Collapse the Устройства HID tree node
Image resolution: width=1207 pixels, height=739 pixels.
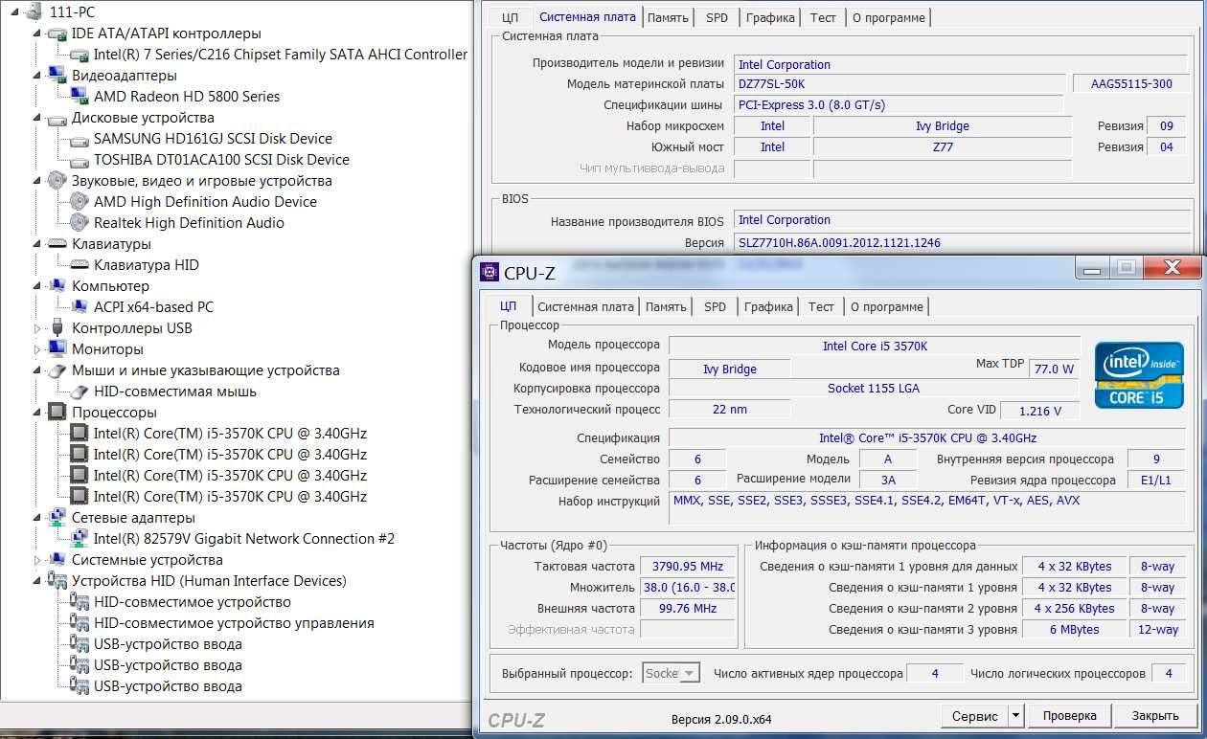coord(38,581)
